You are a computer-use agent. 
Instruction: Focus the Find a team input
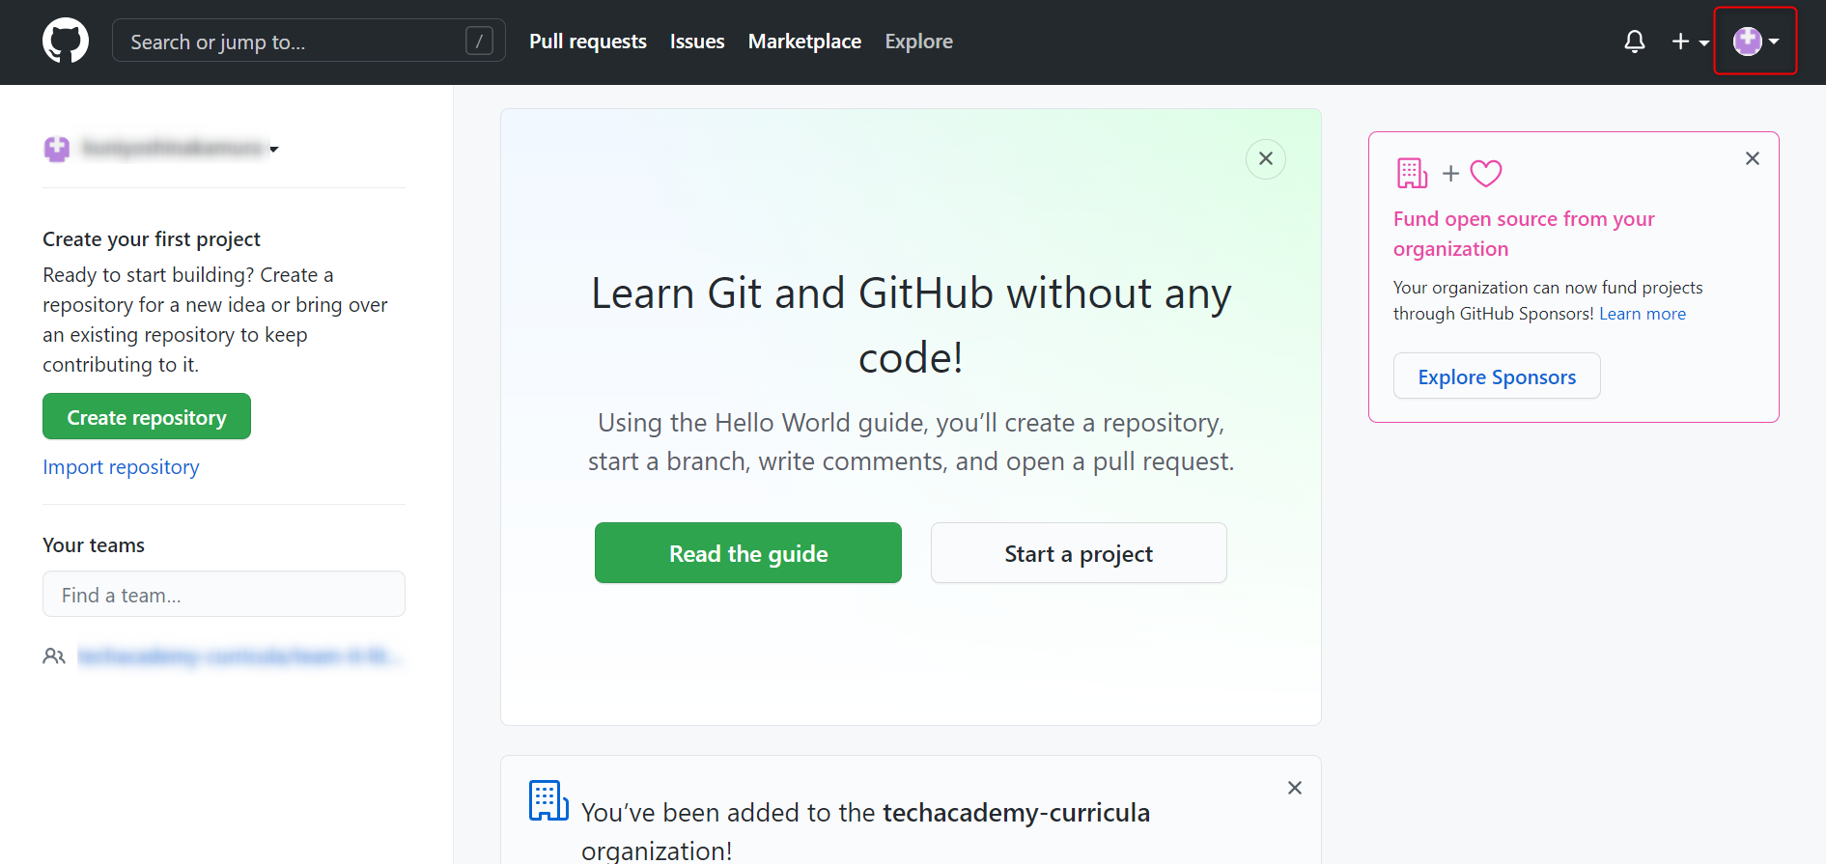pos(224,594)
